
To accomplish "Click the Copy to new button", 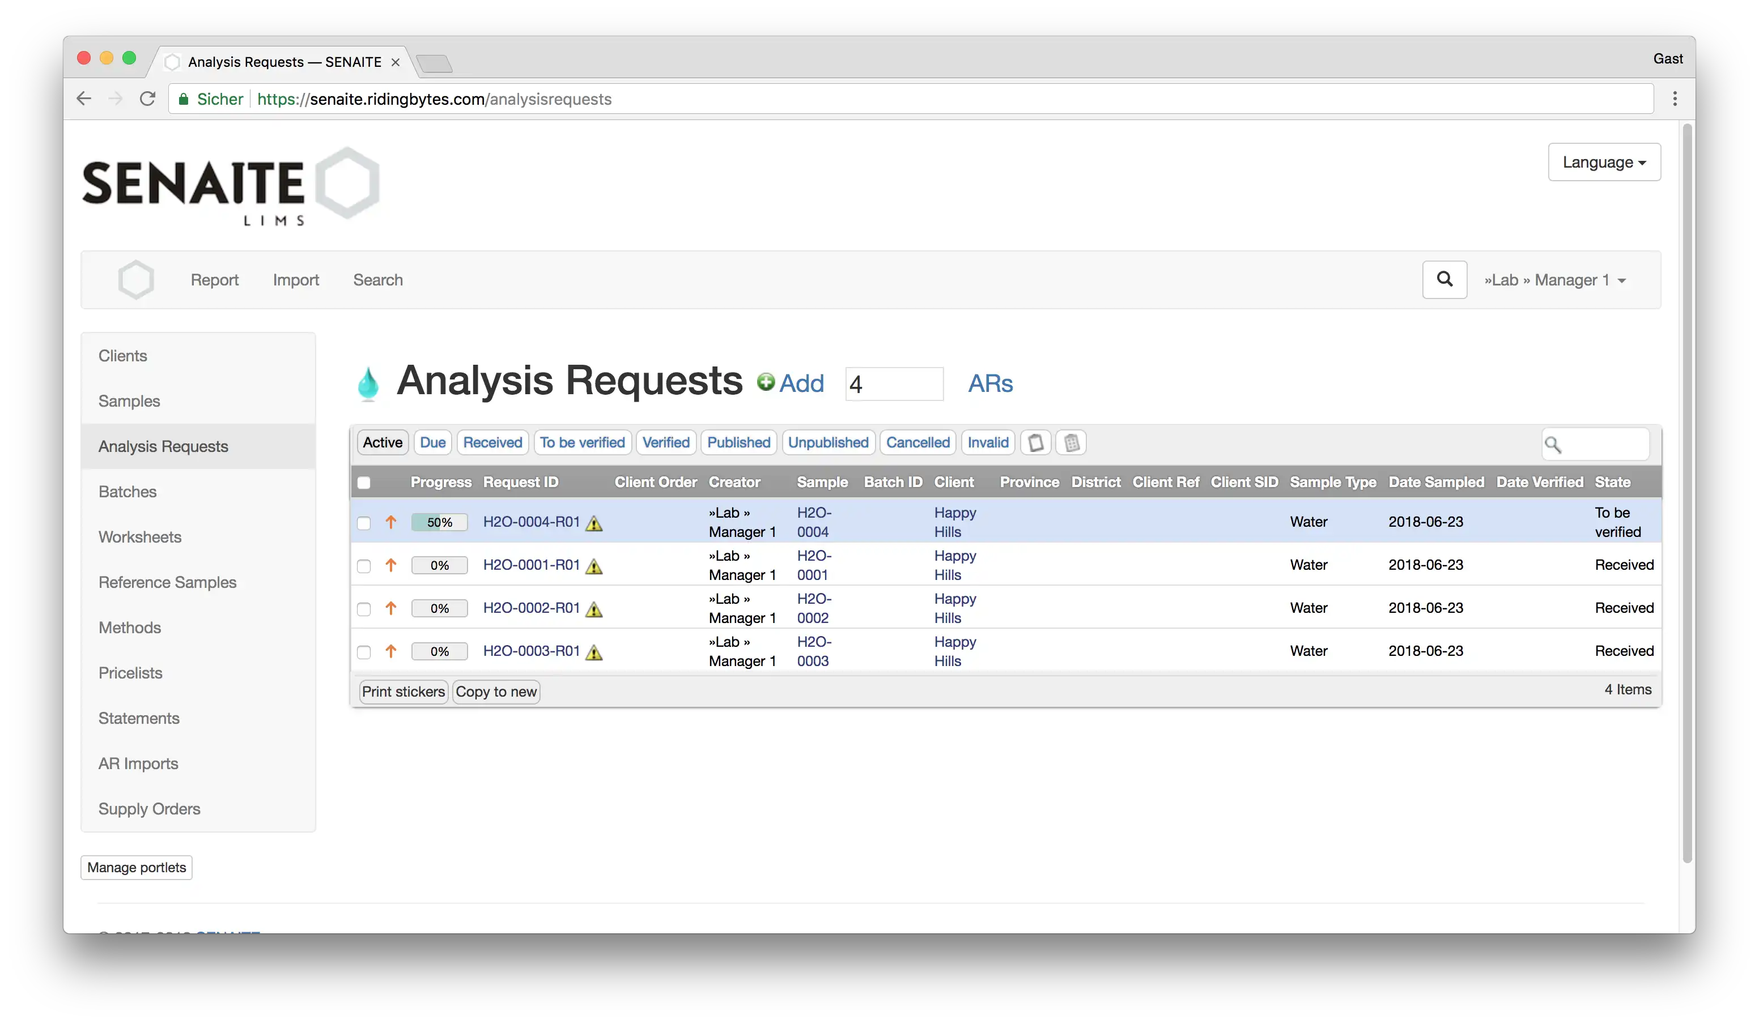I will pyautogui.click(x=496, y=690).
